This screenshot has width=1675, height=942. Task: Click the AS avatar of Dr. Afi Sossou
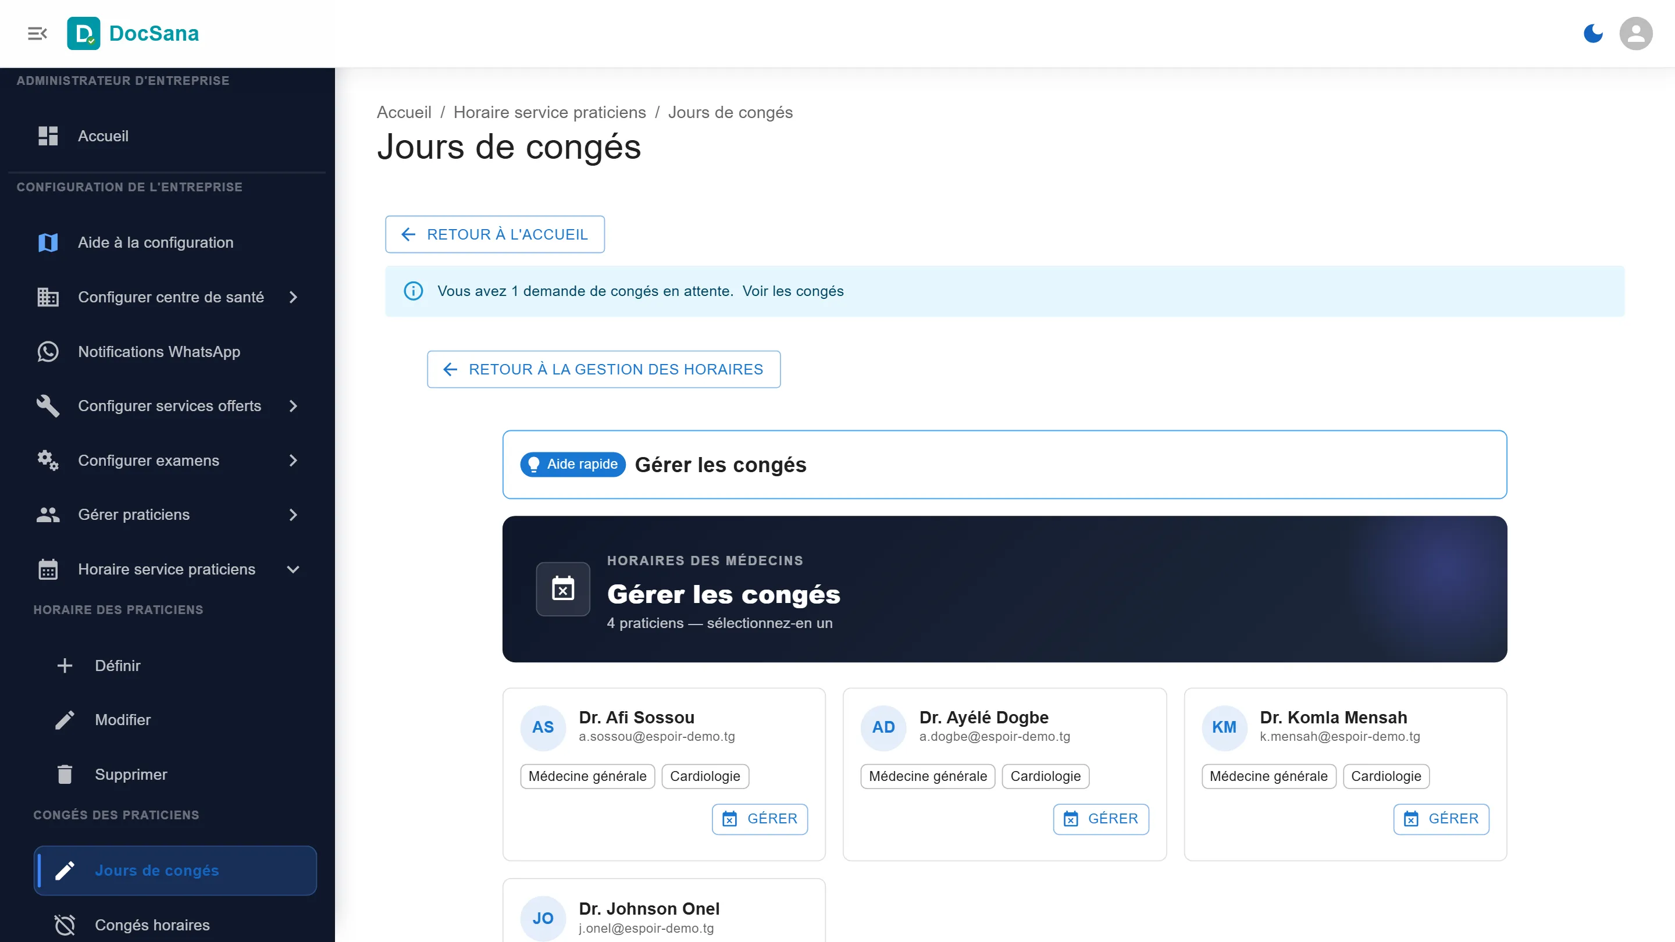click(543, 727)
